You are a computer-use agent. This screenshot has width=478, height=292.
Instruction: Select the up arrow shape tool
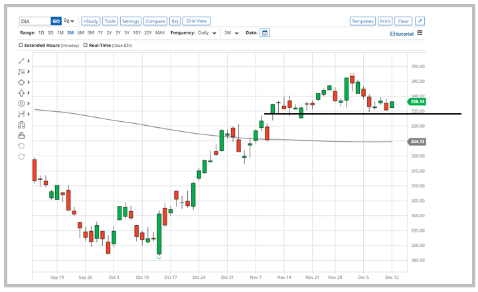coord(21,93)
